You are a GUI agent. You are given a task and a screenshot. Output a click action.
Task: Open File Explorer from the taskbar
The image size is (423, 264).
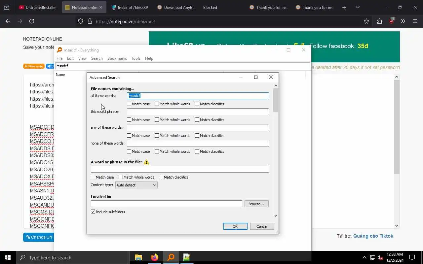(x=138, y=257)
